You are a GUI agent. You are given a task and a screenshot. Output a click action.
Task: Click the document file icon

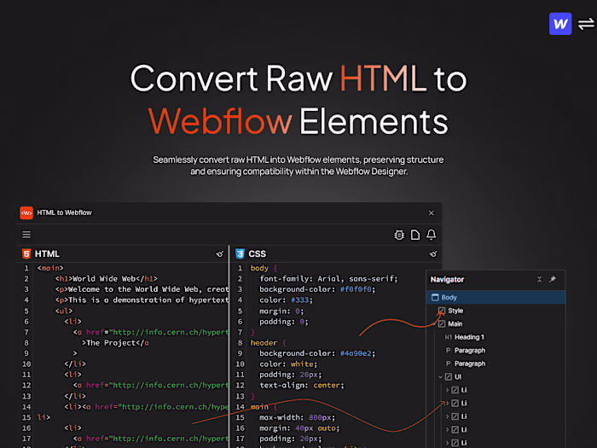pyautogui.click(x=415, y=235)
